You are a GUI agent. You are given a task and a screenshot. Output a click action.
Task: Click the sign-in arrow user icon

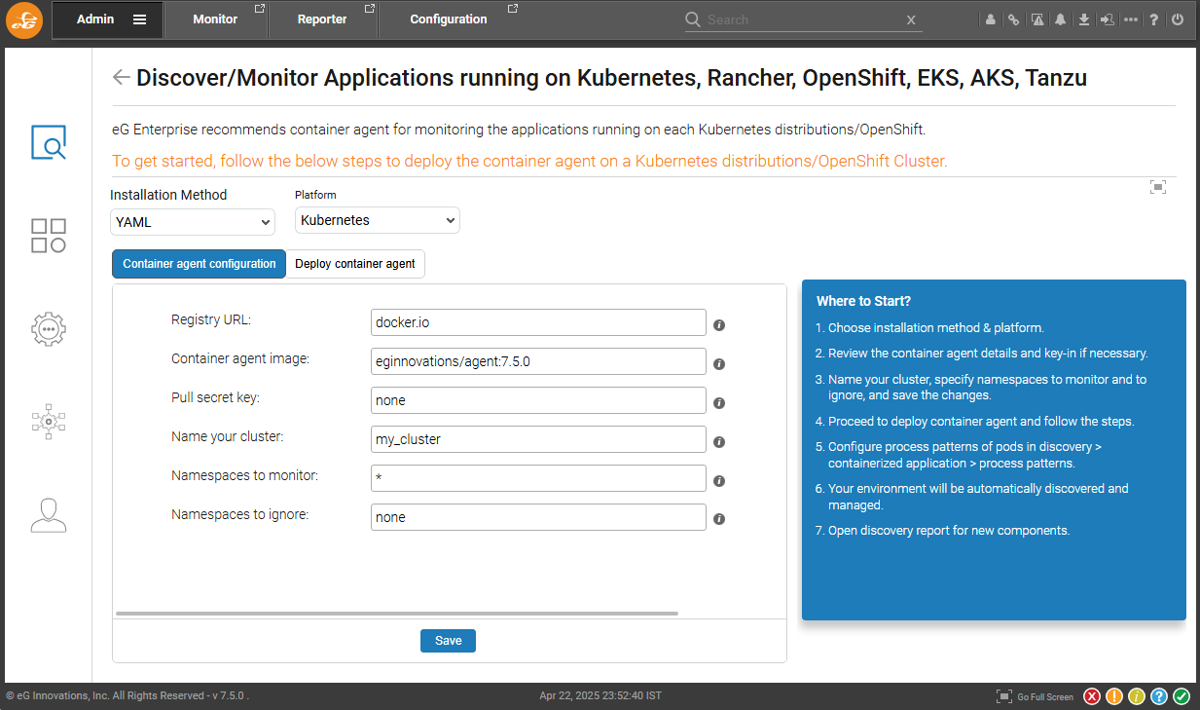click(x=1108, y=19)
